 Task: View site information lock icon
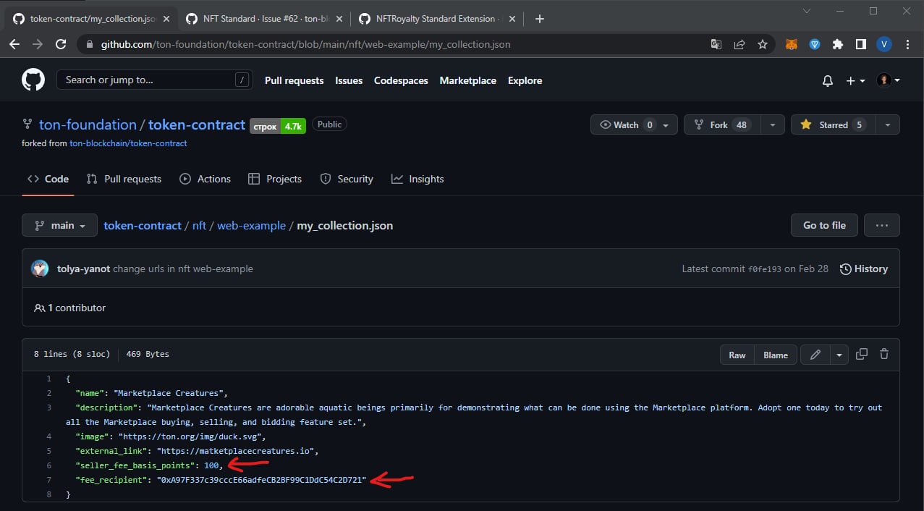click(90, 44)
